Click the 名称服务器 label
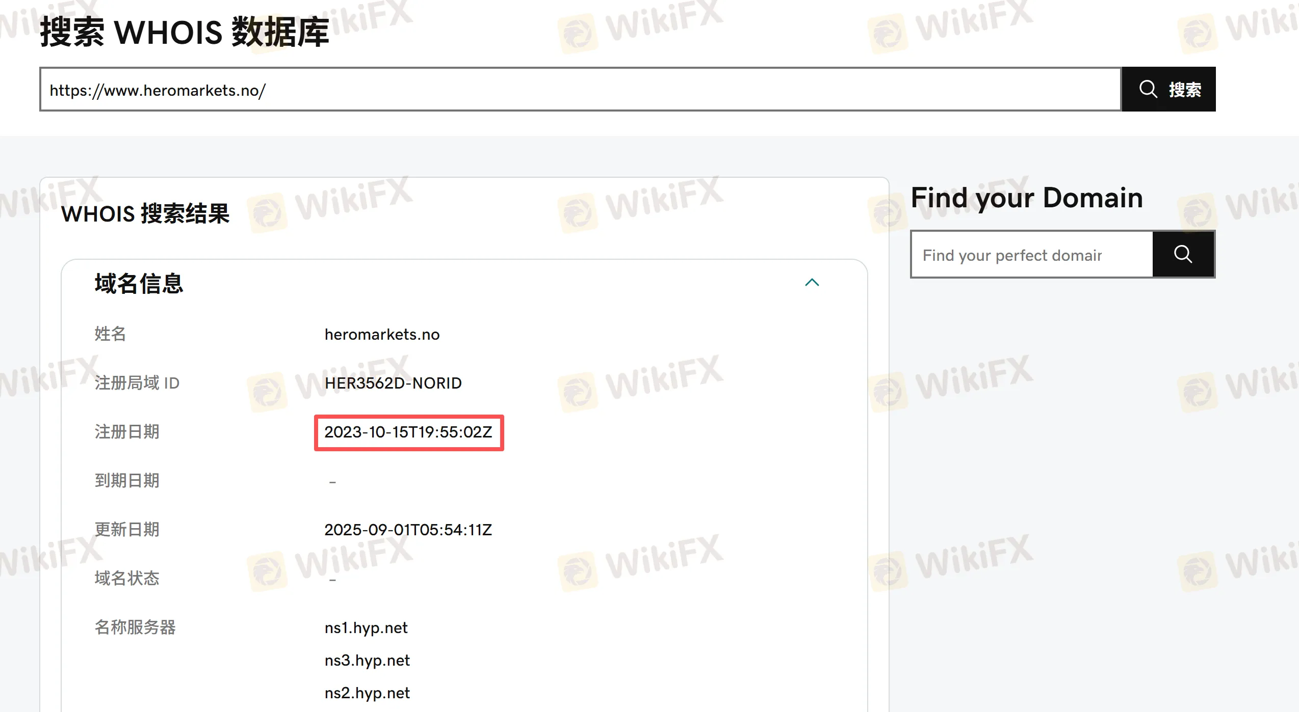1299x712 pixels. pyautogui.click(x=135, y=627)
